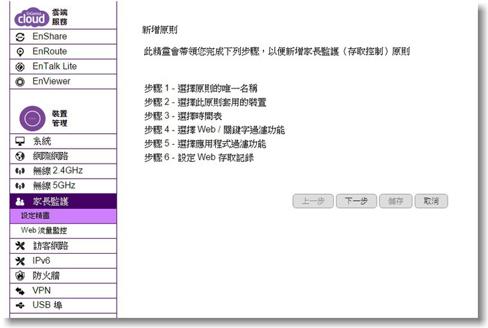Click the 系統 monitor icon
Image resolution: width=488 pixels, height=328 pixels.
point(20,141)
